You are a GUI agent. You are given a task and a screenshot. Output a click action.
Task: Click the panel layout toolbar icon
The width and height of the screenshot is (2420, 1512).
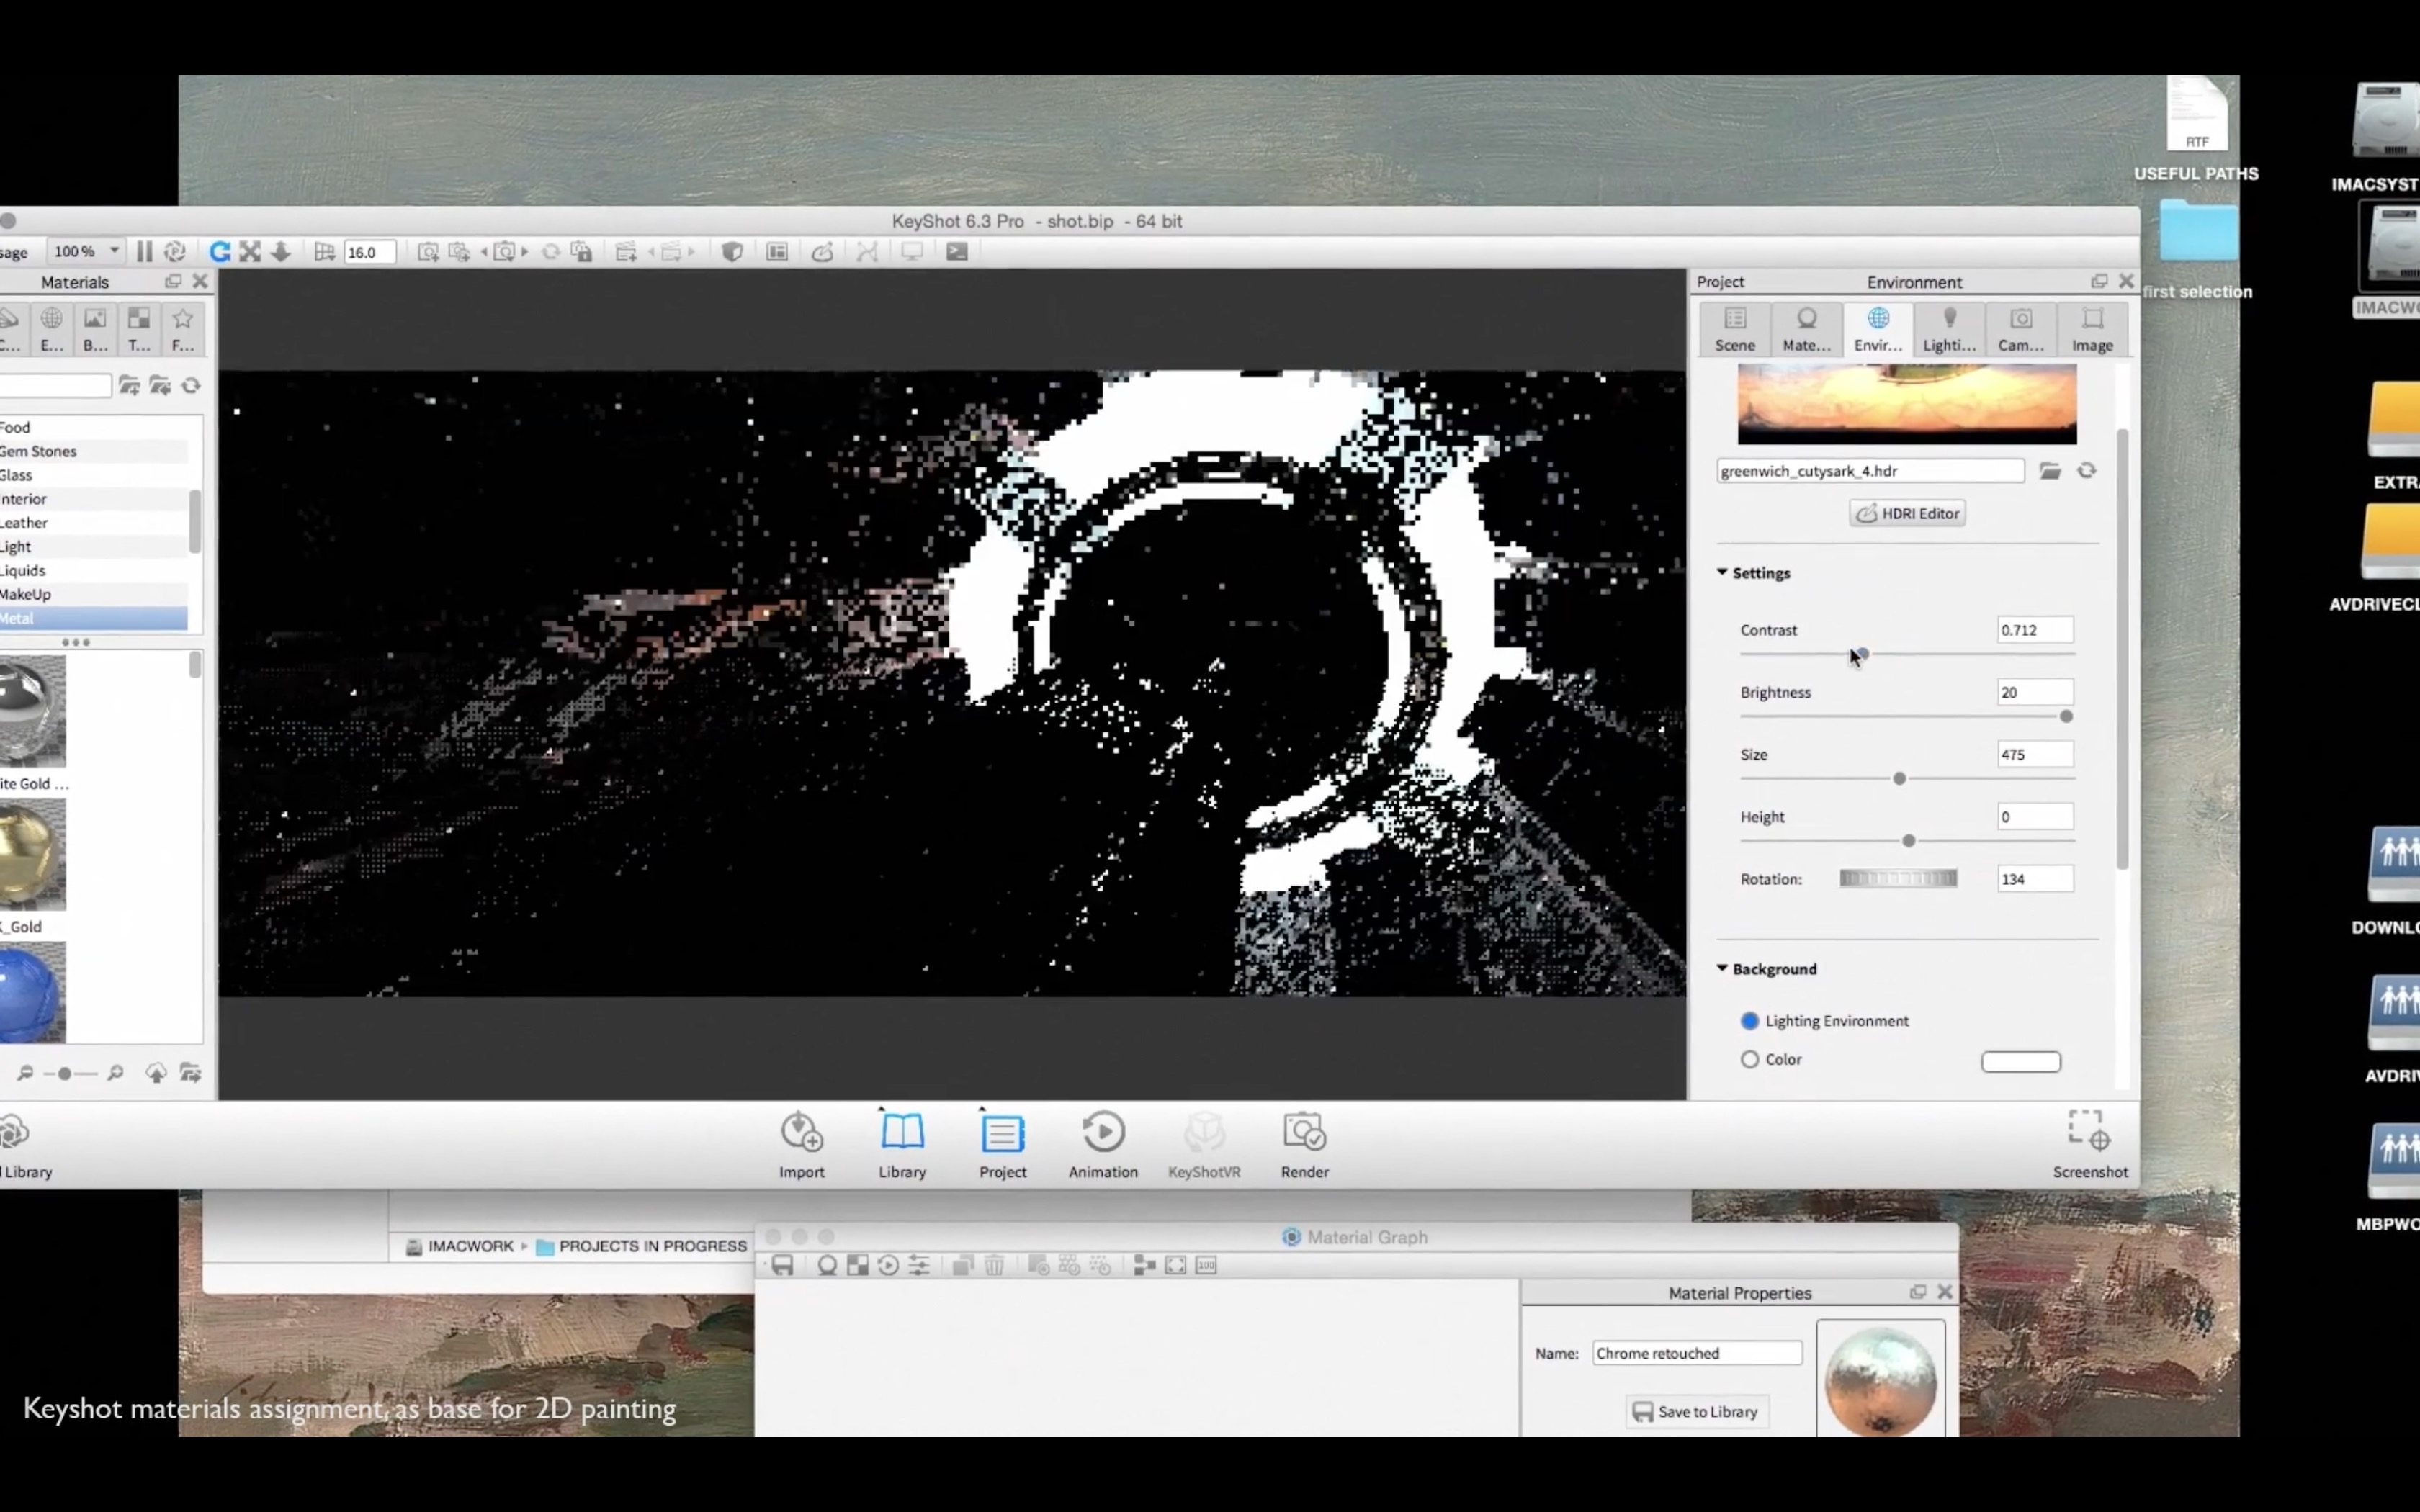pos(777,252)
